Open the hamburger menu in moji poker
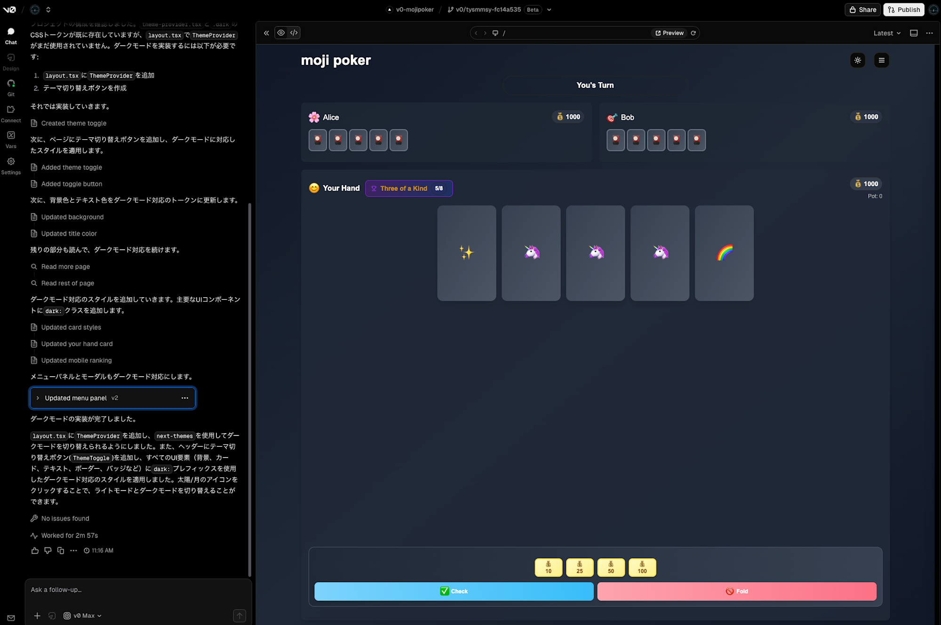 point(881,60)
